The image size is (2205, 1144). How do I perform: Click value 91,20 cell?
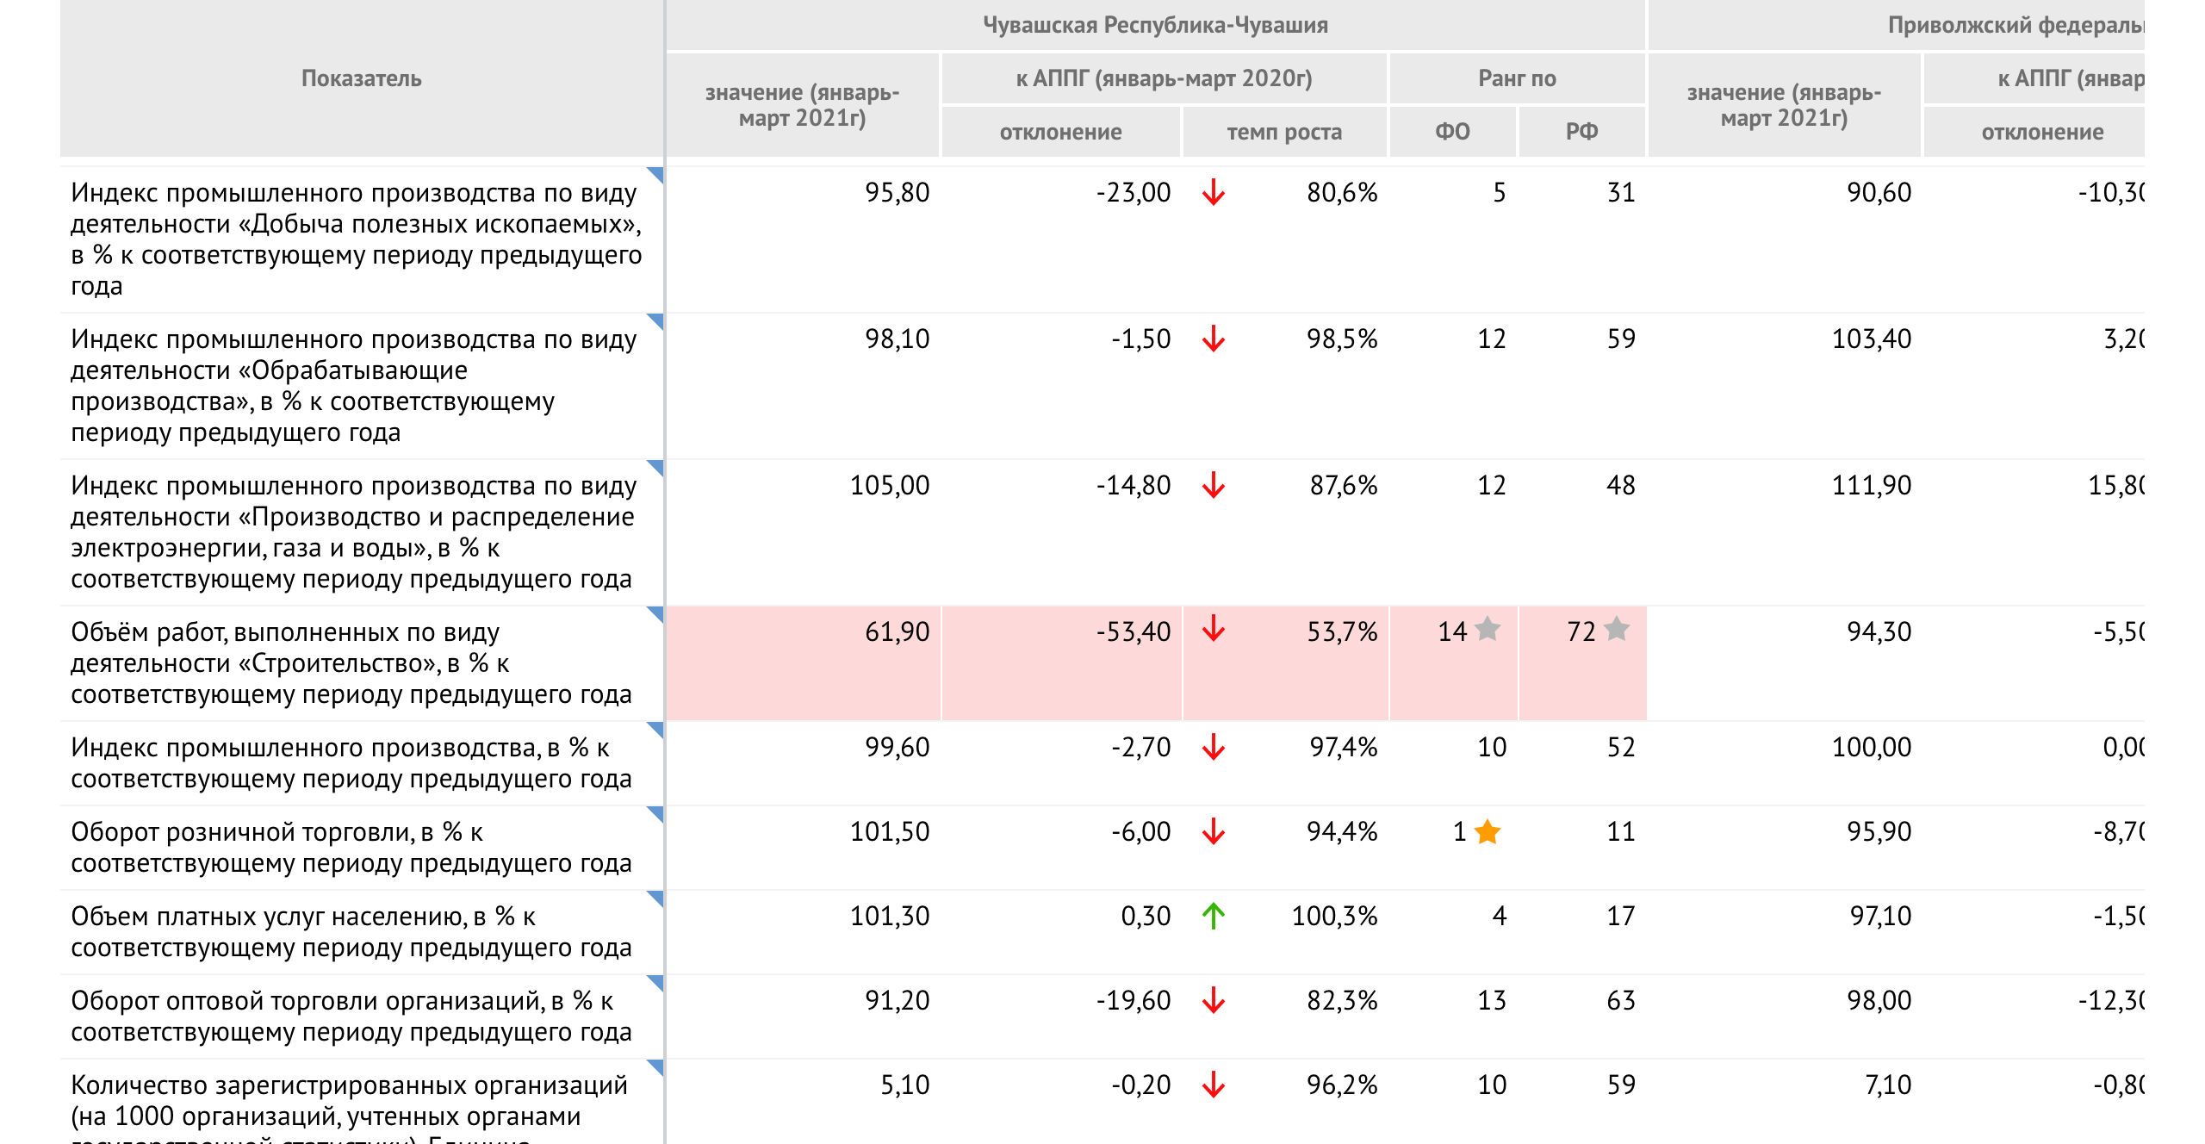pos(803,1016)
